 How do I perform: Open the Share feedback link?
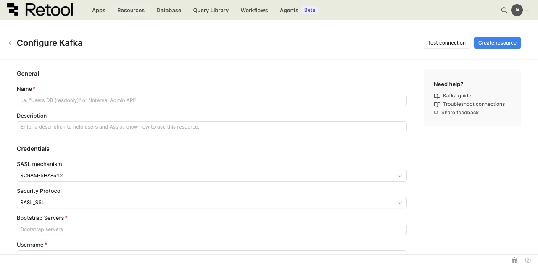(x=460, y=113)
